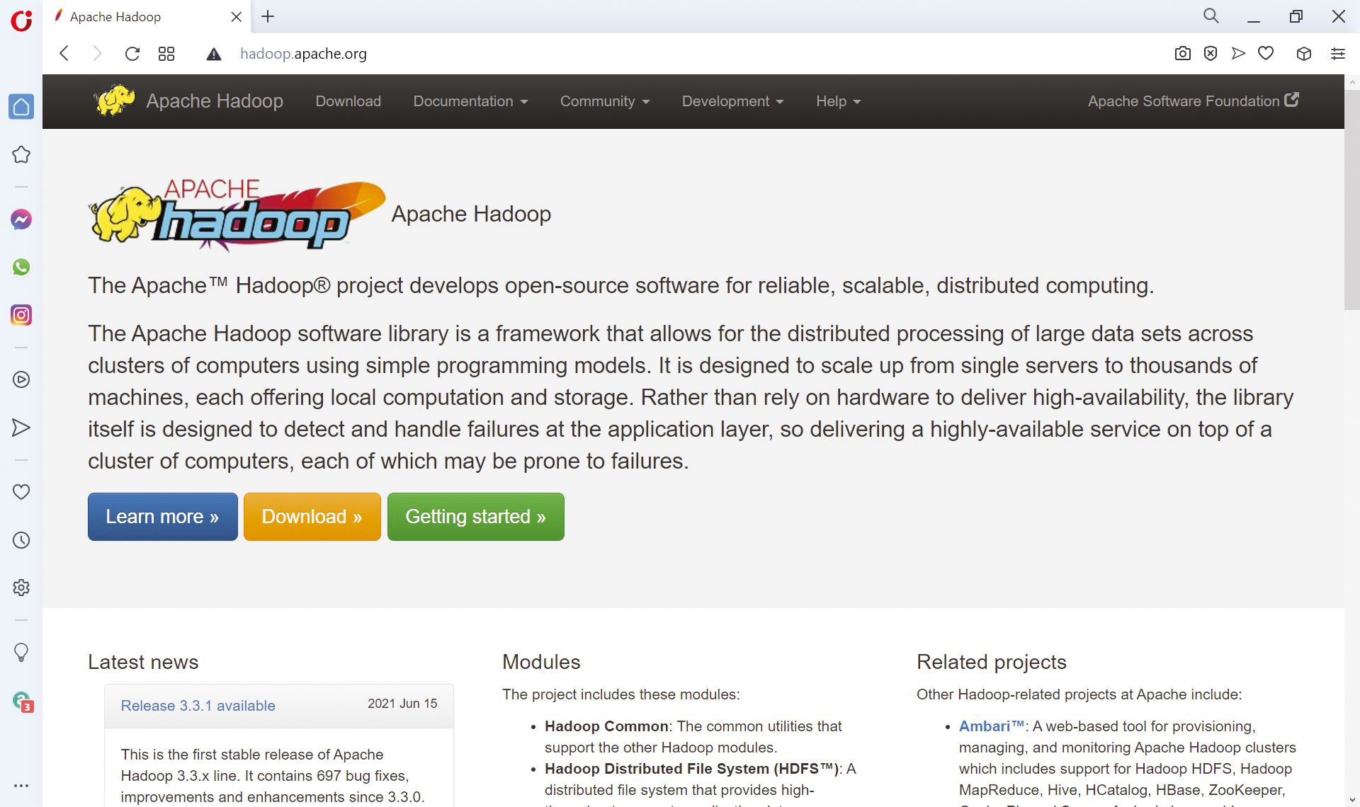Open Messenger in the sidebar
Screen dimensions: 1360x807
point(21,219)
